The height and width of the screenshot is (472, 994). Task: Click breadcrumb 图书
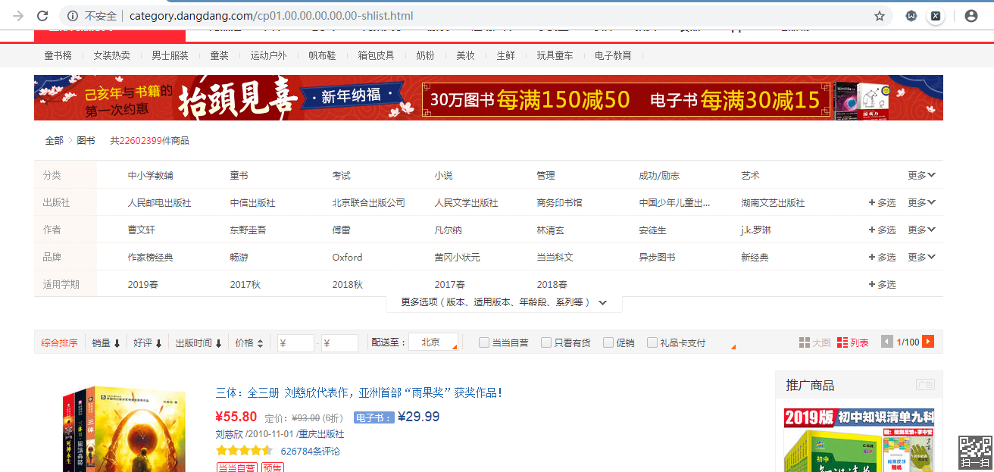(x=86, y=140)
